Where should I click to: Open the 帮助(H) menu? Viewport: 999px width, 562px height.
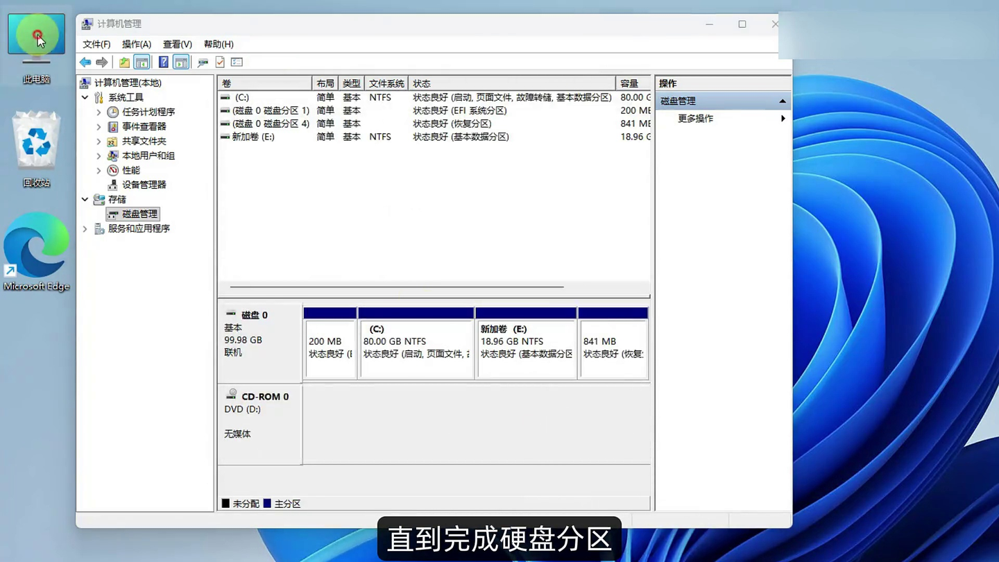219,44
